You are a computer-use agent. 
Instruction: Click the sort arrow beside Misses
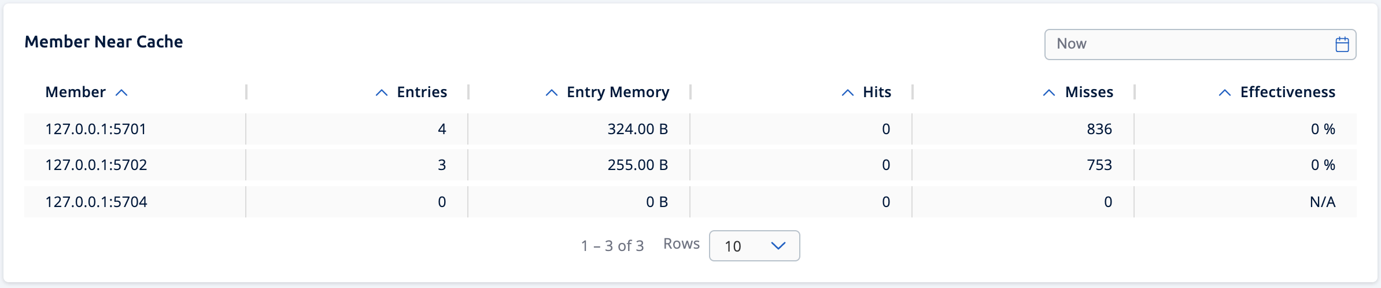click(x=1049, y=93)
